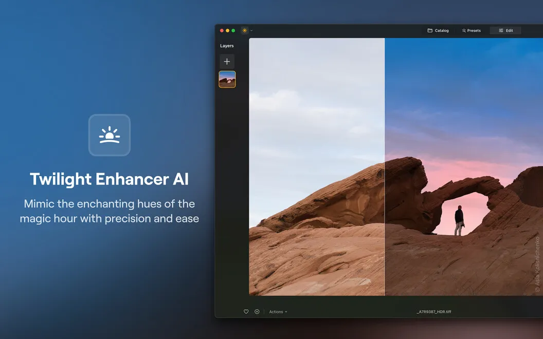
Task: Minimize the window with yellow button
Action: point(227,30)
